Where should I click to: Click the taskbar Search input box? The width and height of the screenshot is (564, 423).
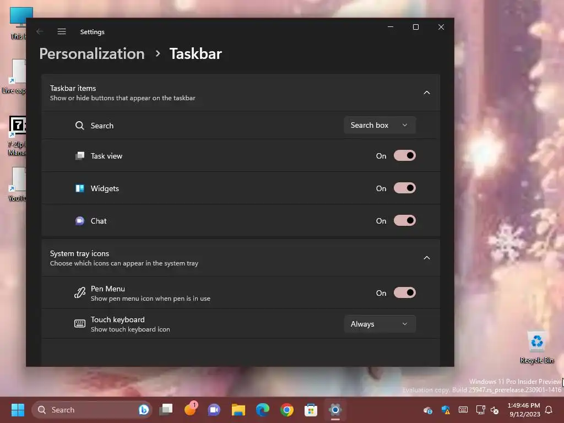(92, 410)
